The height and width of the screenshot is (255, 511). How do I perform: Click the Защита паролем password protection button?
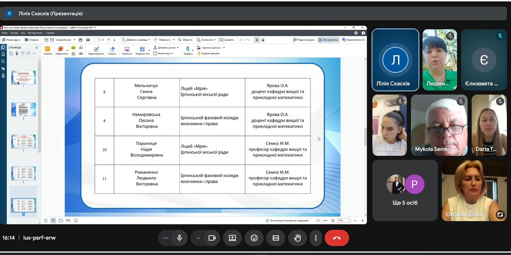[208, 54]
